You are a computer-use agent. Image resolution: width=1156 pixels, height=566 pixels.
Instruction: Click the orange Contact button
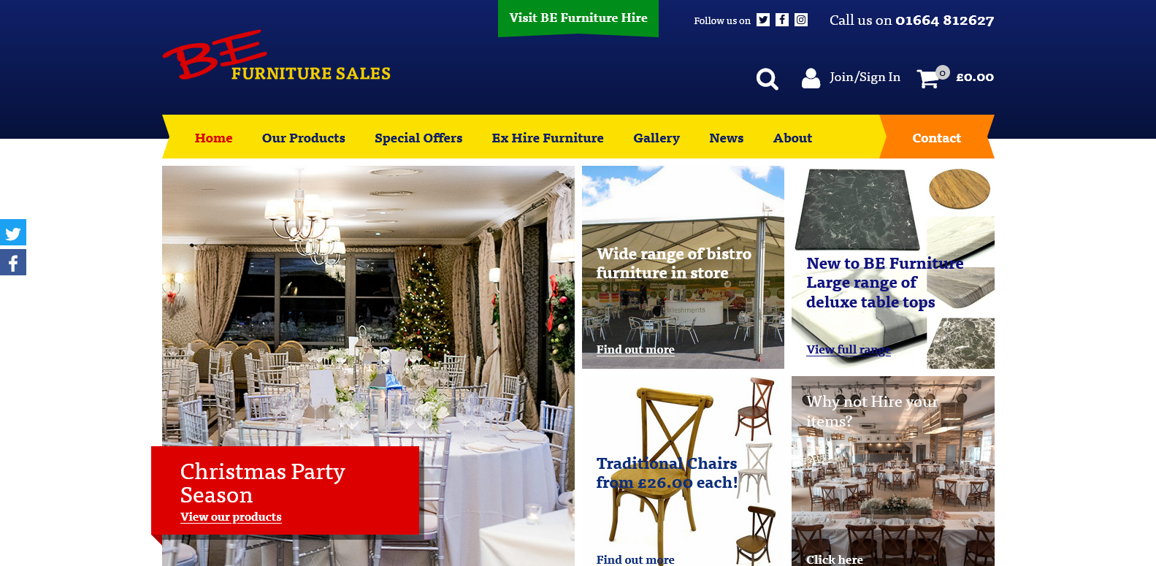click(x=937, y=137)
